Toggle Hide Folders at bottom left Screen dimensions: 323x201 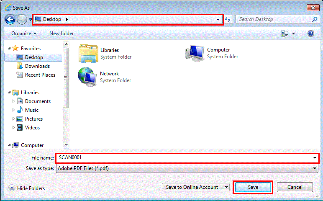[27, 188]
